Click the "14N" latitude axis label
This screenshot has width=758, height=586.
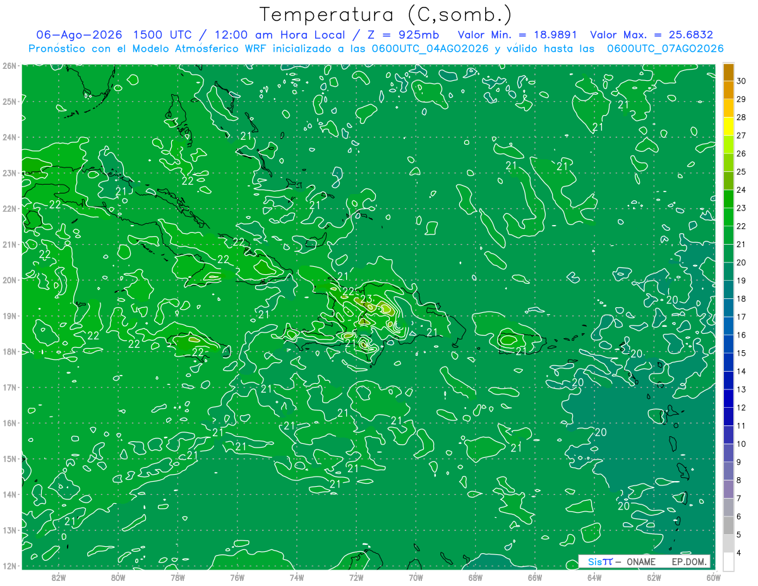(9, 494)
